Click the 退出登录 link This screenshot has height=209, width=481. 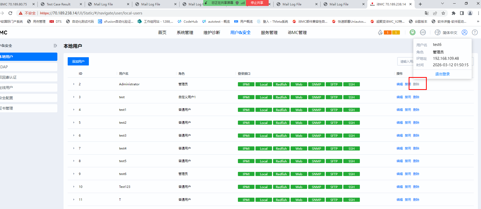coord(442,74)
